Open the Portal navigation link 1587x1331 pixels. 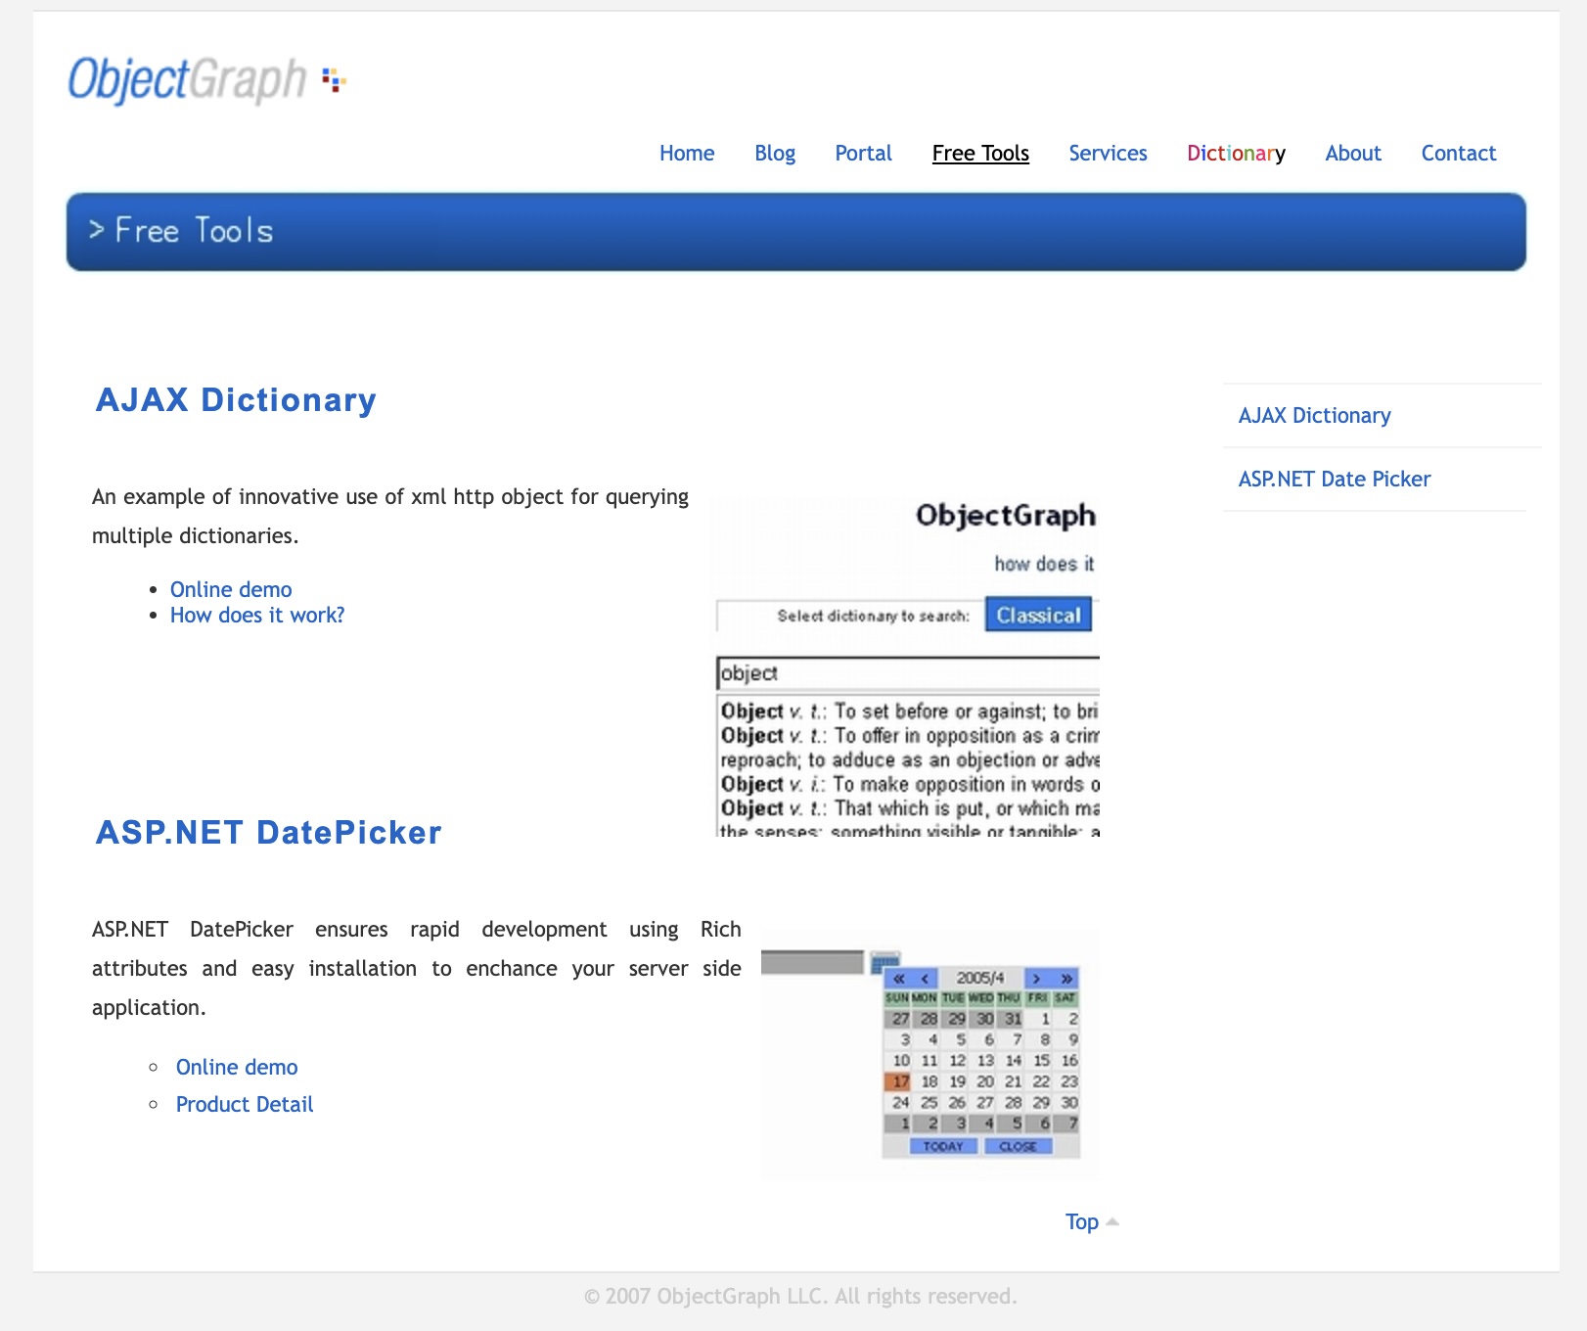[x=863, y=153]
